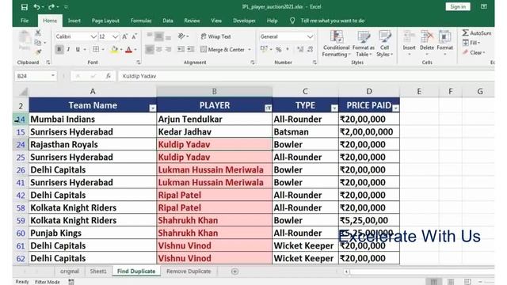Open Font dialog launcher
Screen dimensions: 507x285
pos(139,63)
